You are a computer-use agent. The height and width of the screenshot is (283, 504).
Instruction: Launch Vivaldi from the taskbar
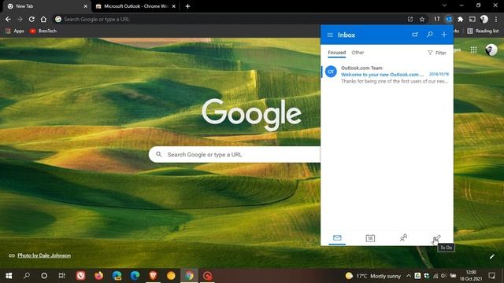coord(80,276)
